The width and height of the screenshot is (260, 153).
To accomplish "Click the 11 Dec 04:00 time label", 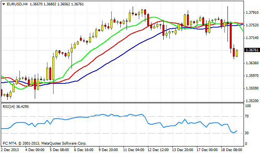I will point(134,150).
